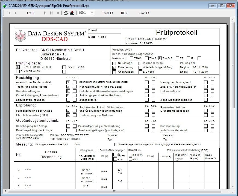Viewport: 238px width, 196px height.
Task: Open the zoom level 100% dropdown
Action: [92, 13]
